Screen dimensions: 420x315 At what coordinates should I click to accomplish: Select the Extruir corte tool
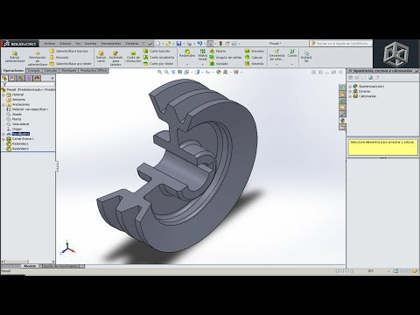click(x=101, y=57)
